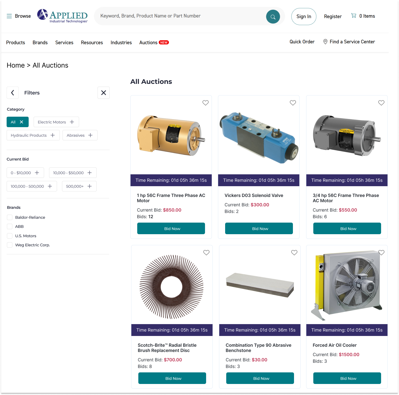399x395 pixels.
Task: Click the location pin icon
Action: click(x=325, y=42)
